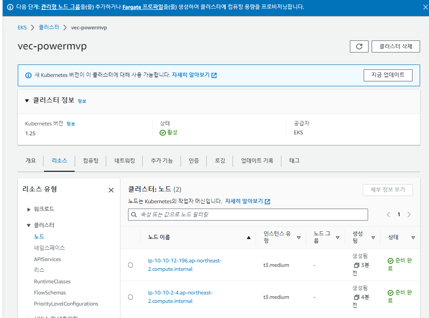Open node ip-10-10-2-4.ap-northeast-2.compute.internal

tap(180, 297)
